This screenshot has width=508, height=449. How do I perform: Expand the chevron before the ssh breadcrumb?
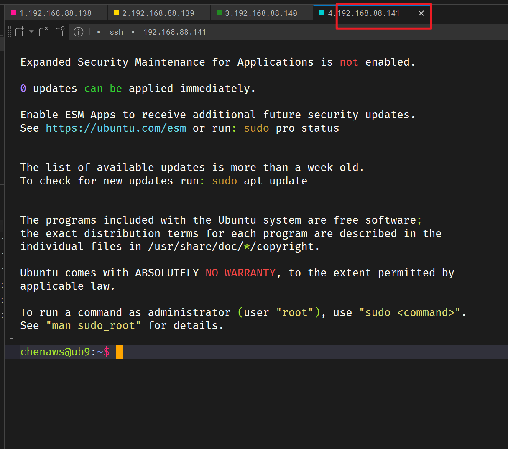pos(99,32)
